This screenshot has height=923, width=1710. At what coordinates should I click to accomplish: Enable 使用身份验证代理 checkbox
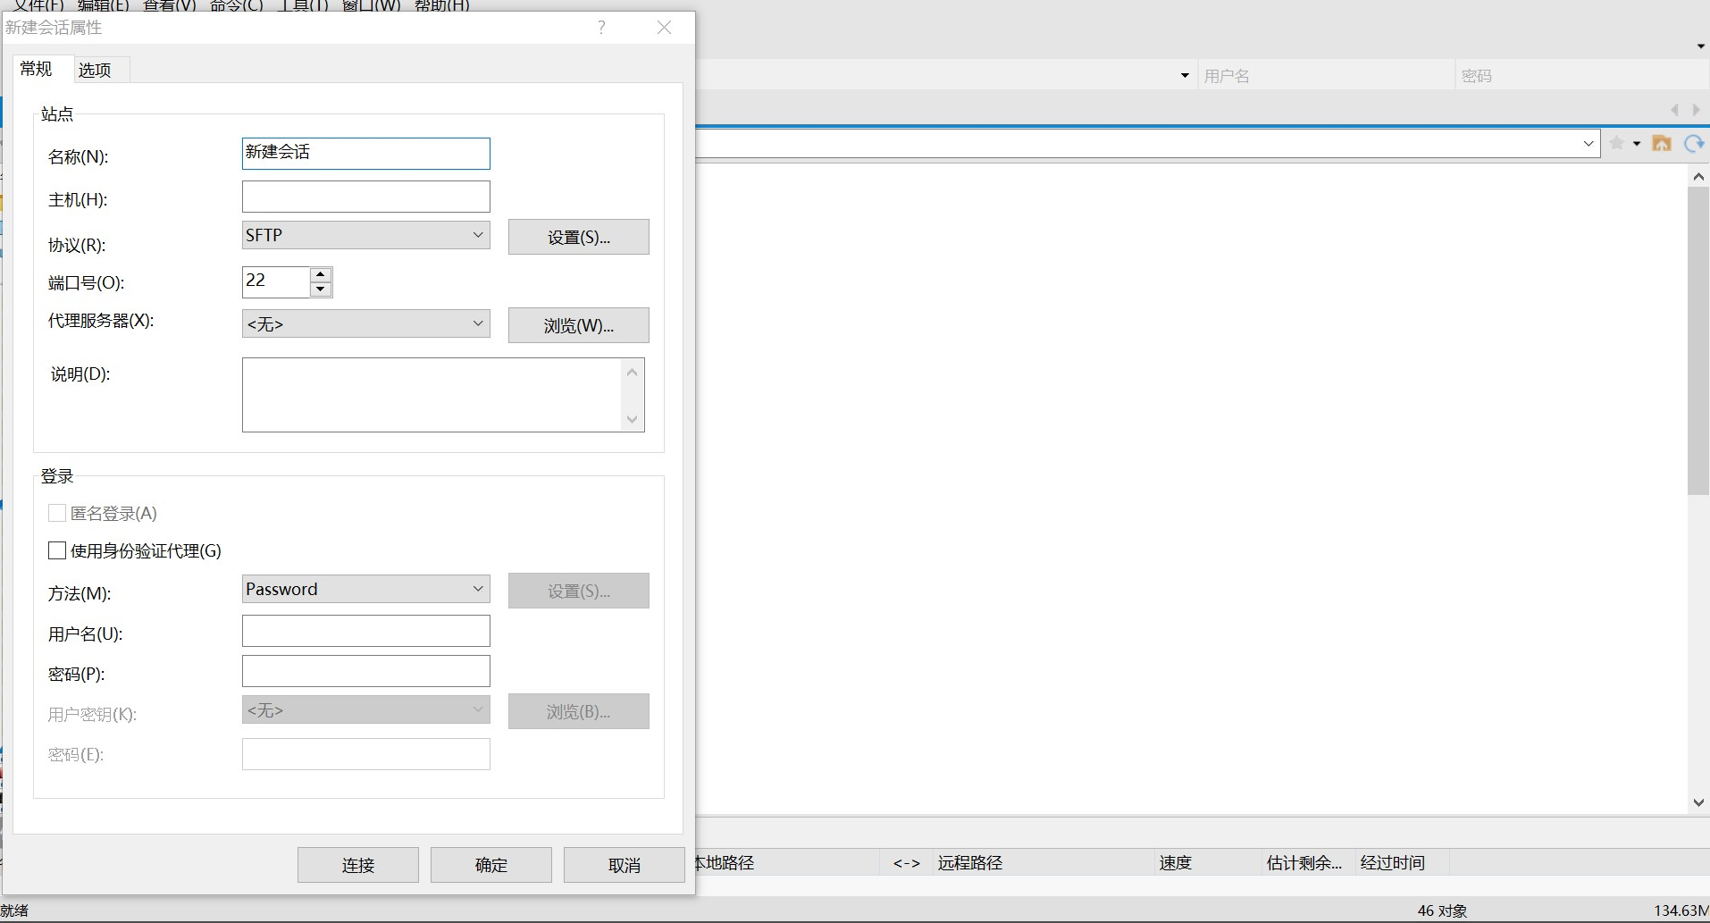(57, 550)
